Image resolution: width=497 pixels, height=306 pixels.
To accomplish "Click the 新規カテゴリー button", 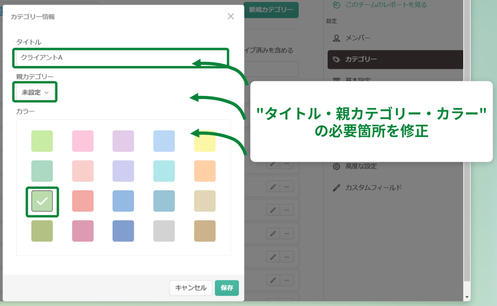I will coord(271,10).
